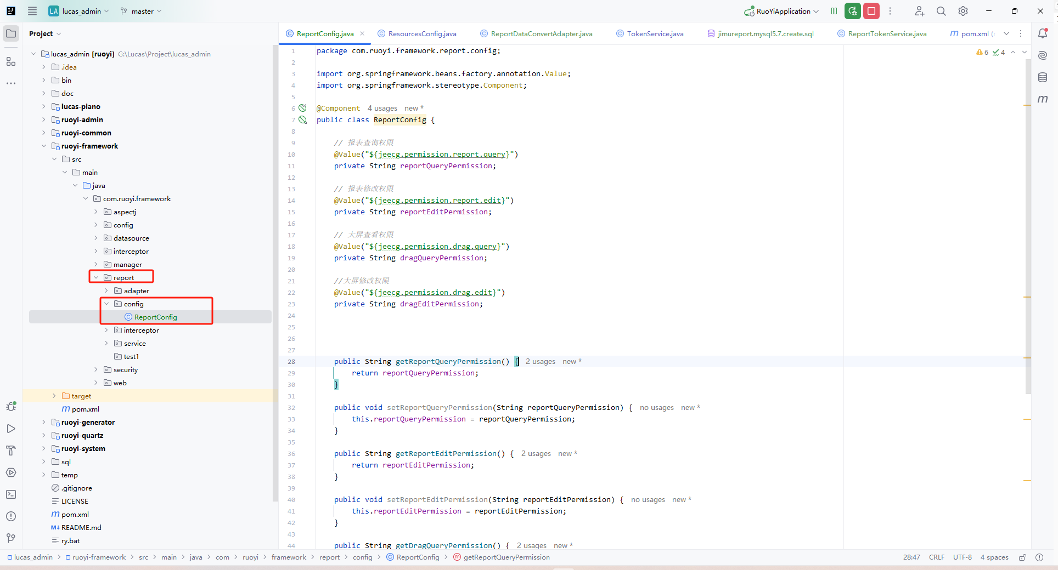Screen dimensions: 1058x570
Task: Expand the security package
Action: [x=96, y=369]
